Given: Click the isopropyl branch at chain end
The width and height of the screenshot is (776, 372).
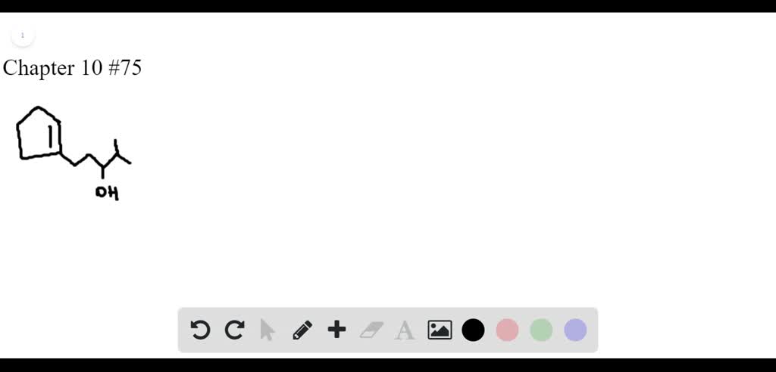Looking at the screenshot, I should pos(120,152).
